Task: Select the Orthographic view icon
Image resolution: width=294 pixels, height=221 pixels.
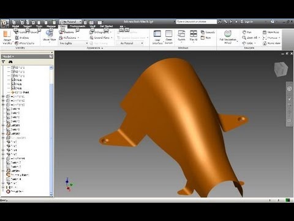Action: tap(91, 32)
